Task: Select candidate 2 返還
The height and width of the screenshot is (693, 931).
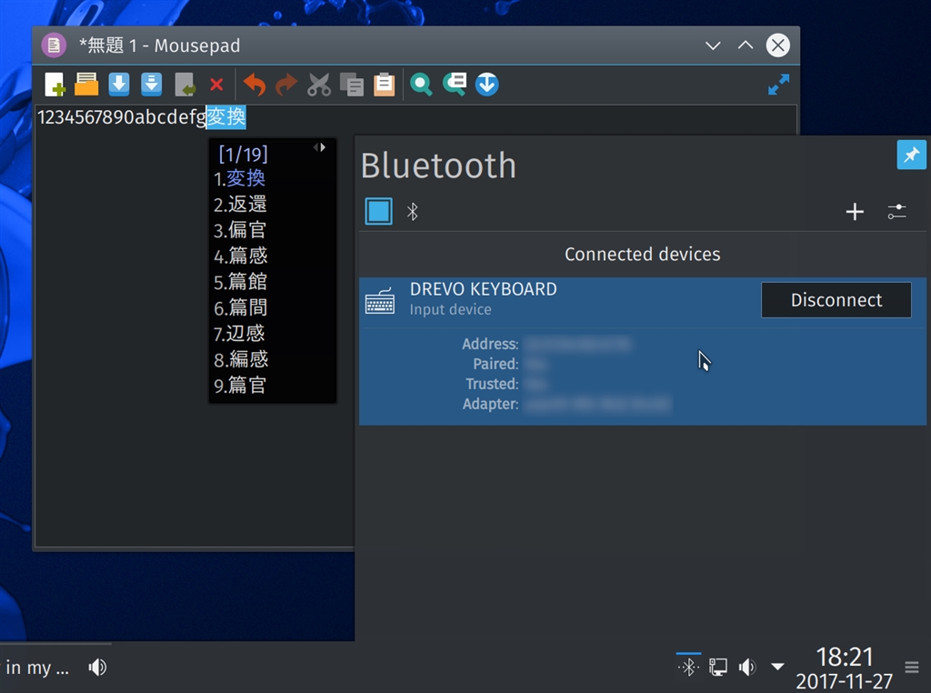Action: [x=240, y=205]
